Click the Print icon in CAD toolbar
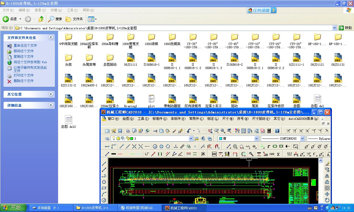Viewport: 354px width, 212px height. (128, 131)
